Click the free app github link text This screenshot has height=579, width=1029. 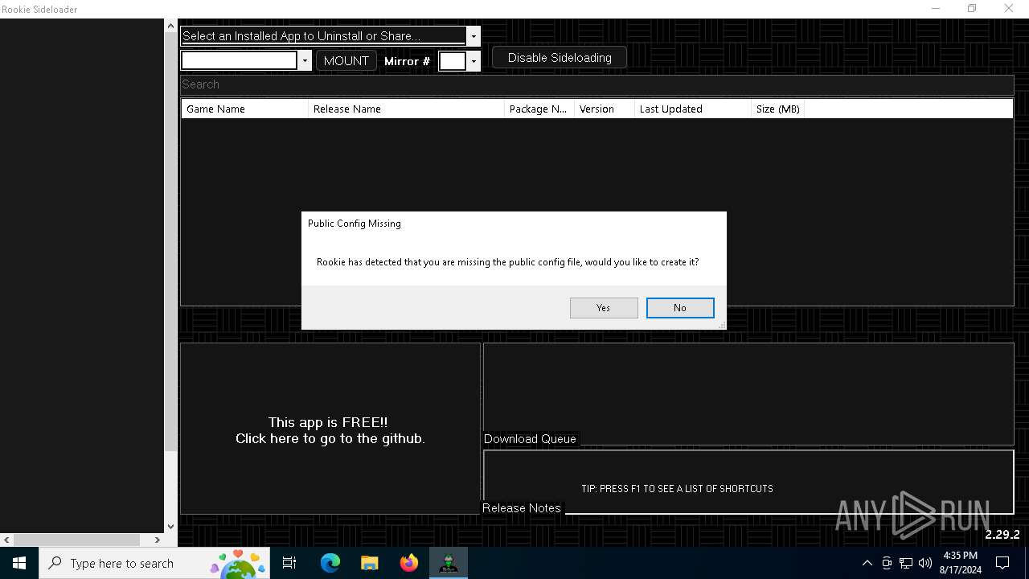point(330,430)
